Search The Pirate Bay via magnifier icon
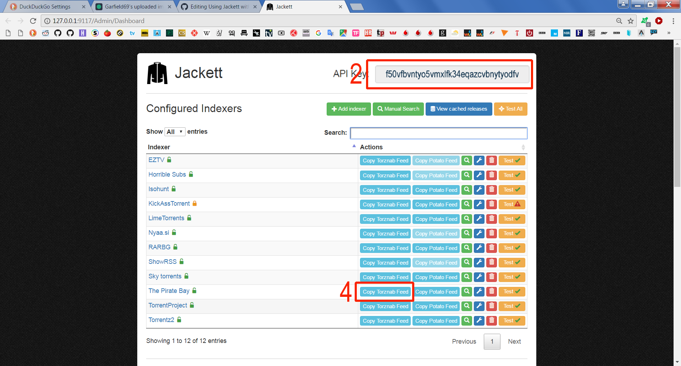The height and width of the screenshot is (366, 681). (467, 292)
